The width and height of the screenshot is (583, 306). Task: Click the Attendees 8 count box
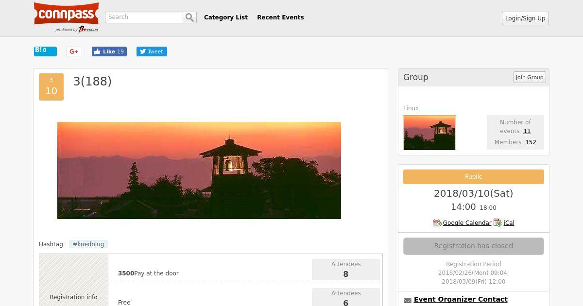[346, 270]
